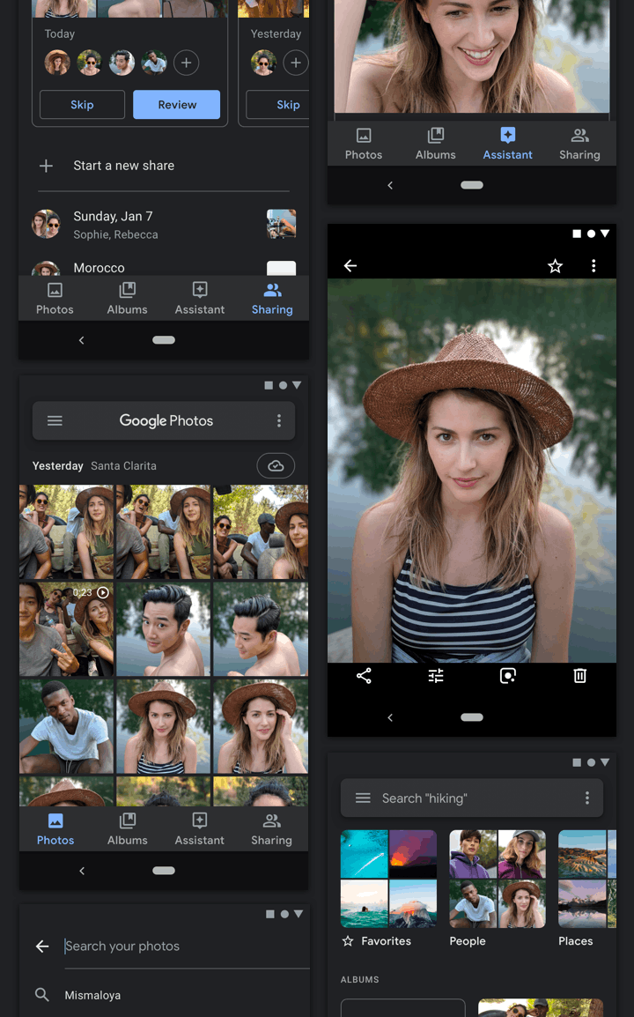Tap the Favorites label with star
634x1017 pixels.
click(x=377, y=941)
